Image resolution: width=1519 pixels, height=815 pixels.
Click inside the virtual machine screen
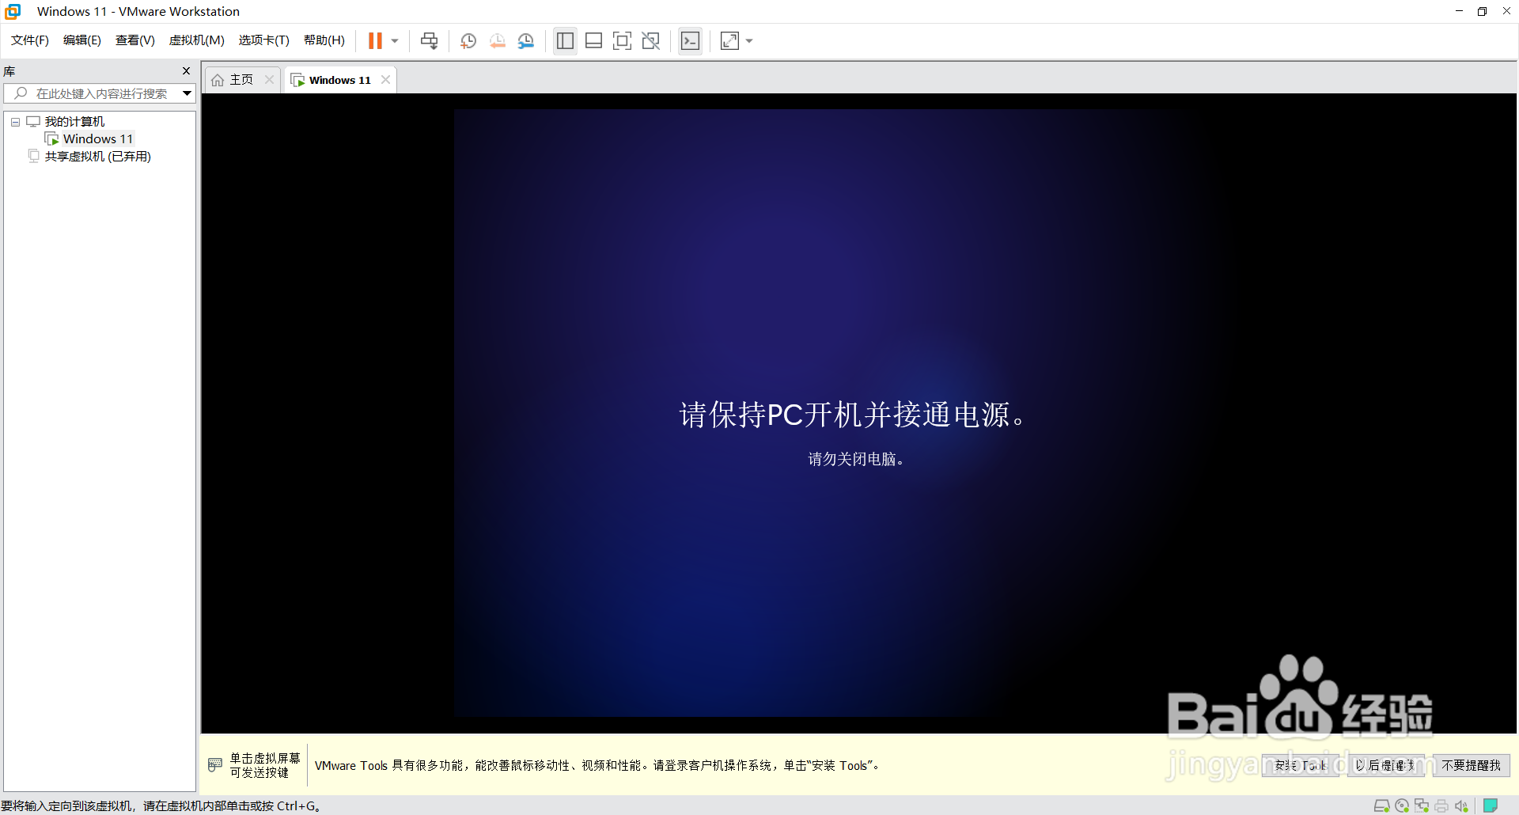(858, 413)
